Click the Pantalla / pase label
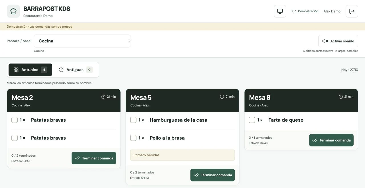The image size is (365, 188). [19, 41]
